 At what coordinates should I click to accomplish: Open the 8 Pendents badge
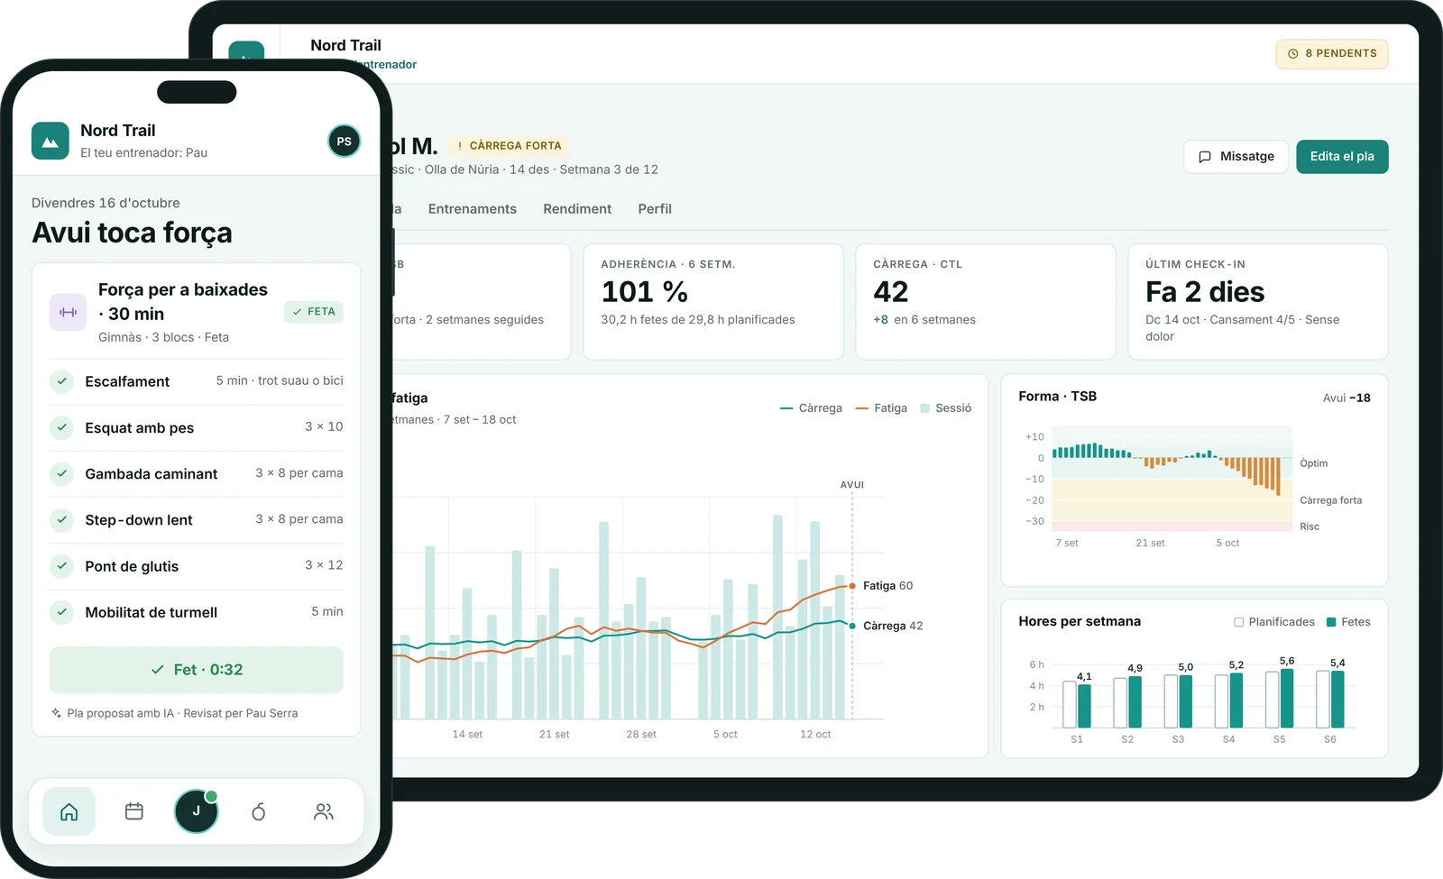(1332, 54)
